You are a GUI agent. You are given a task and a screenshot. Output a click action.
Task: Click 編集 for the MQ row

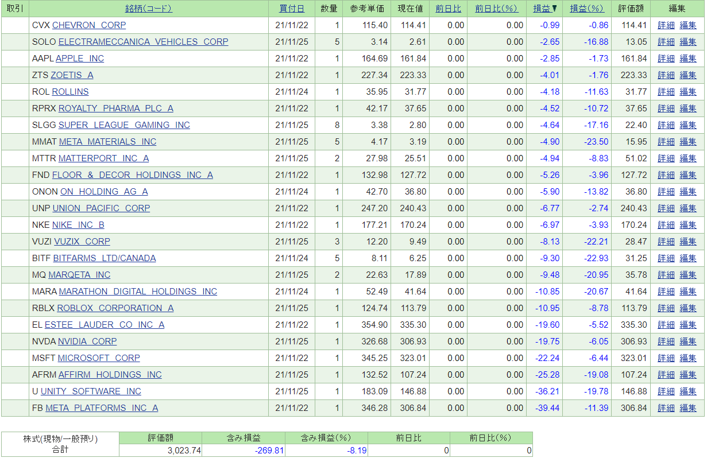(x=688, y=275)
